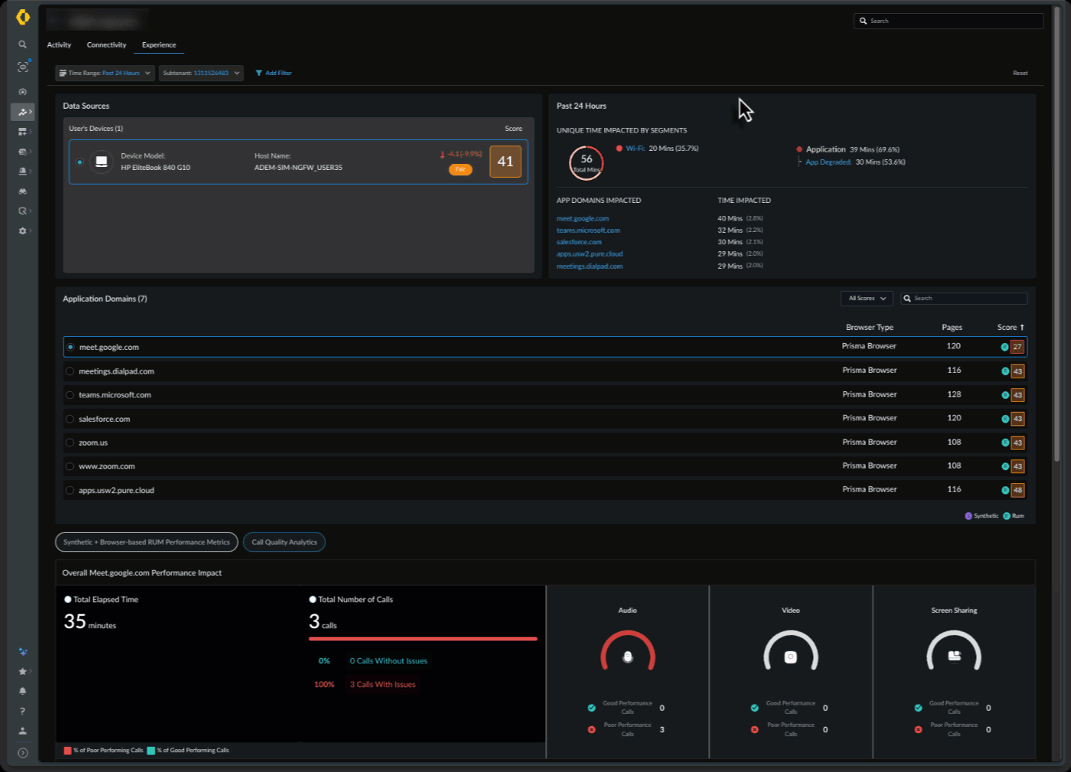Select the HP EliteBook device radio button
The width and height of the screenshot is (1071, 772).
(x=80, y=162)
